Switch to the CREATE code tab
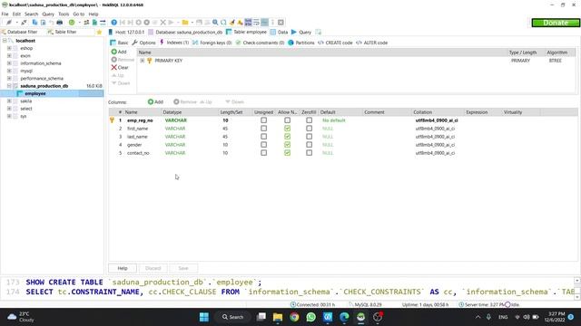The image size is (581, 326). click(335, 43)
